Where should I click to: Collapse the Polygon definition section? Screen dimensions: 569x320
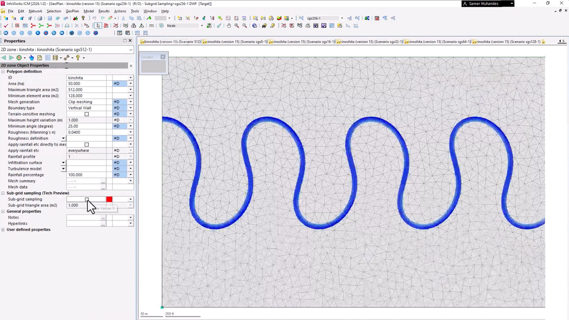point(3,71)
